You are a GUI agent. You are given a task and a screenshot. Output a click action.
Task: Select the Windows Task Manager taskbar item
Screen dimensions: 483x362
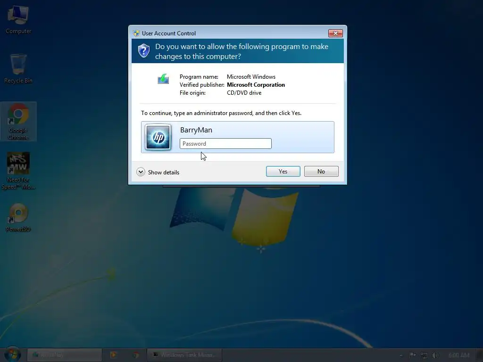pos(184,355)
